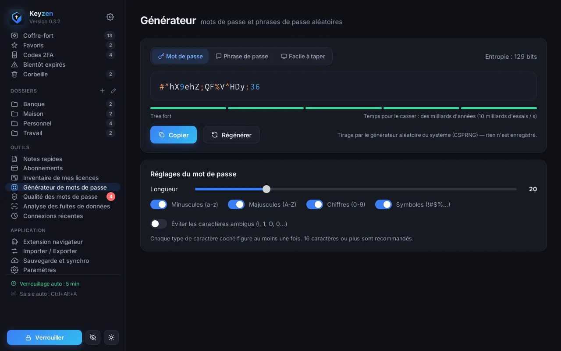Switch to the Facile à taper tab

[x=303, y=56]
